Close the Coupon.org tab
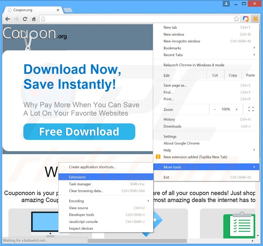 (x=58, y=10)
